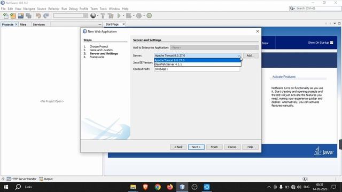Click the Add... server button
This screenshot has width=342, height=192.
pyautogui.click(x=251, y=55)
